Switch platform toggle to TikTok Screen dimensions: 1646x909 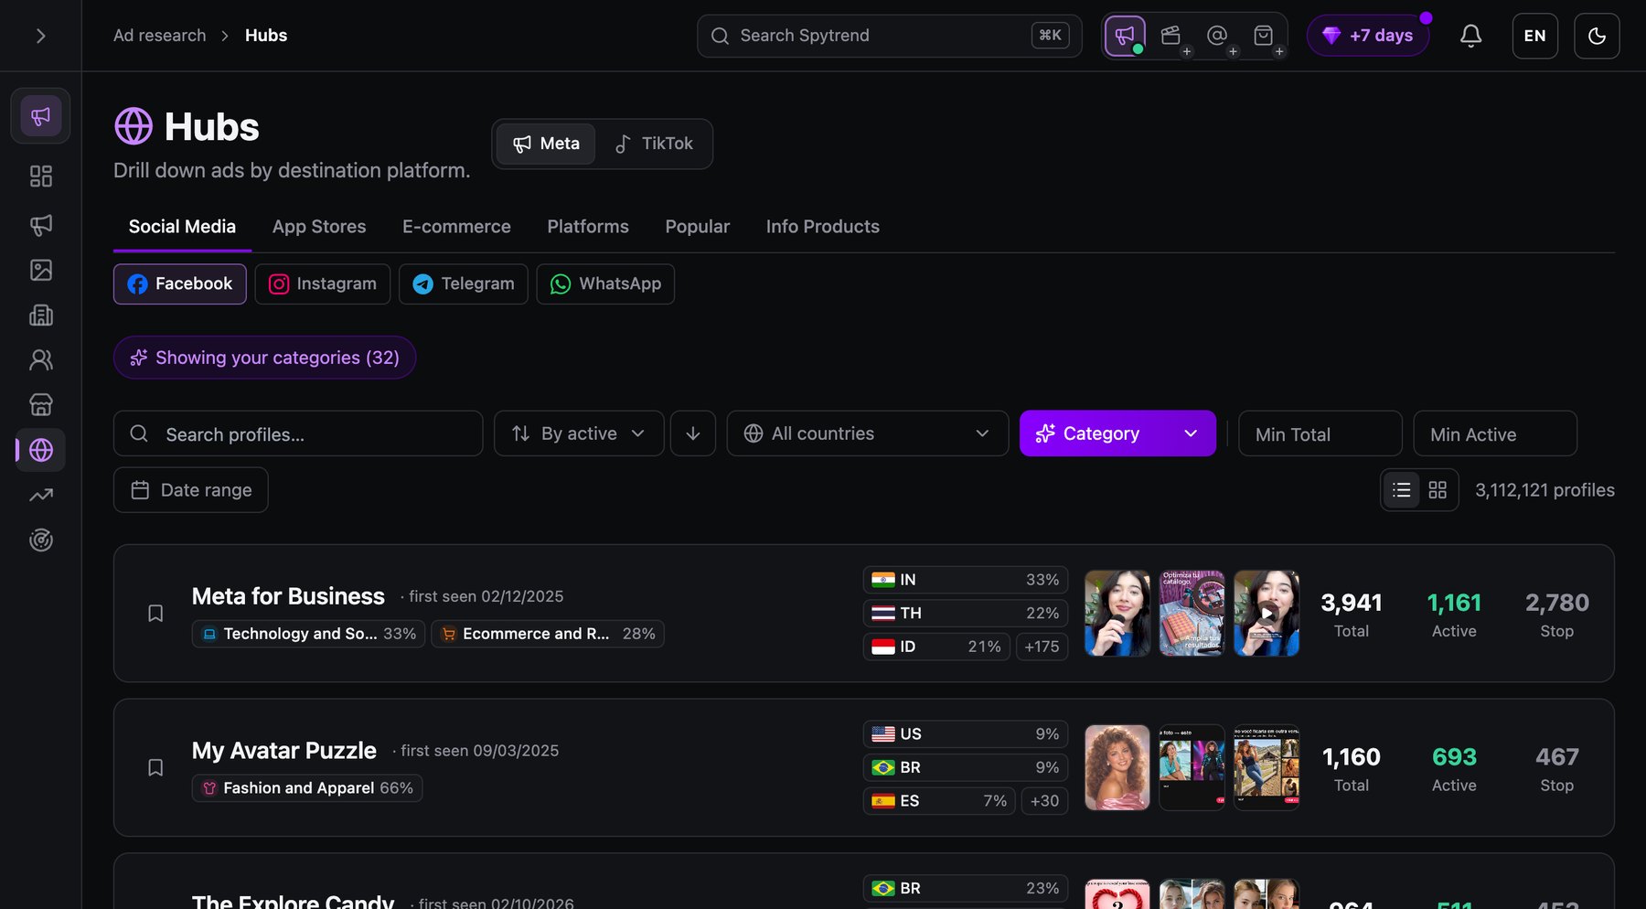[x=654, y=144]
